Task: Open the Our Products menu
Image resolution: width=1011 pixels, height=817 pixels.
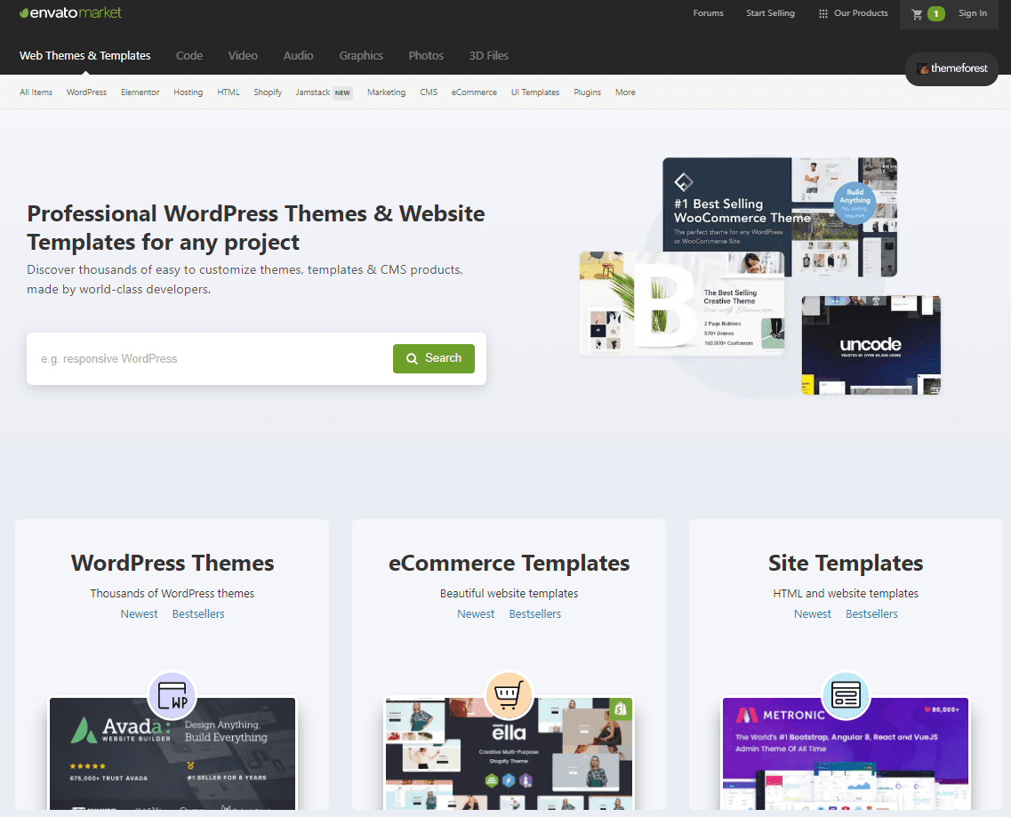Action: coord(861,13)
